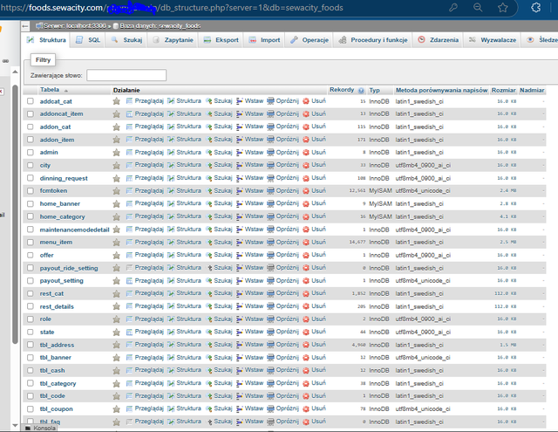558x432 pixels.
Task: Check the rest_details row checkbox
Action: click(x=31, y=306)
